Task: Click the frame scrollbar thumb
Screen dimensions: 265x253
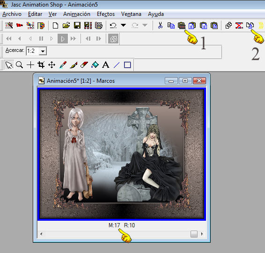Action: tap(194, 234)
